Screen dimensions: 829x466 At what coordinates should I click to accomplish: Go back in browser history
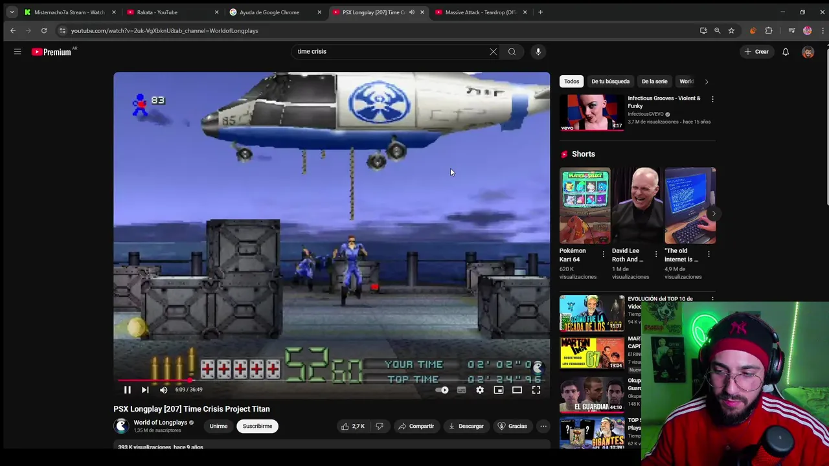pos(13,30)
